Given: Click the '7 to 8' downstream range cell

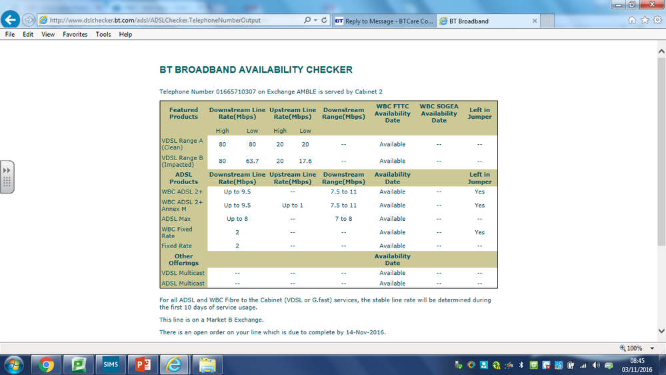Looking at the screenshot, I should pos(343,219).
